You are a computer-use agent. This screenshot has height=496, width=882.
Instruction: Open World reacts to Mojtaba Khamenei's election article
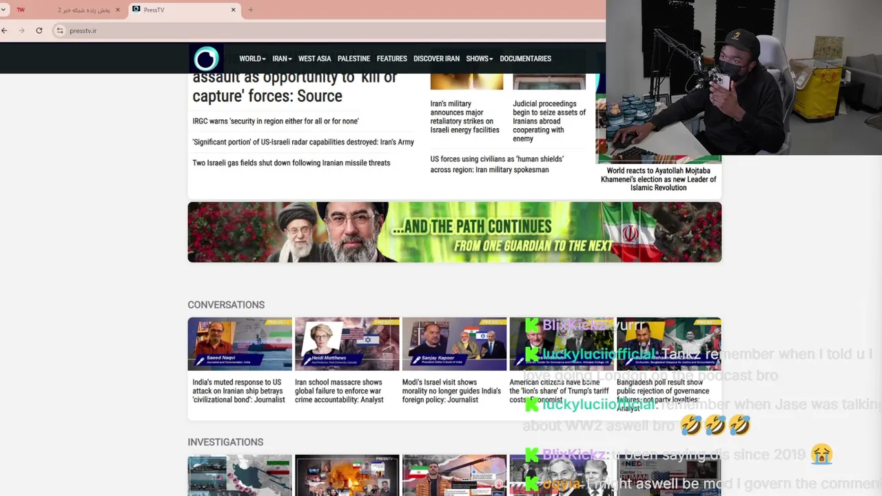(x=659, y=179)
